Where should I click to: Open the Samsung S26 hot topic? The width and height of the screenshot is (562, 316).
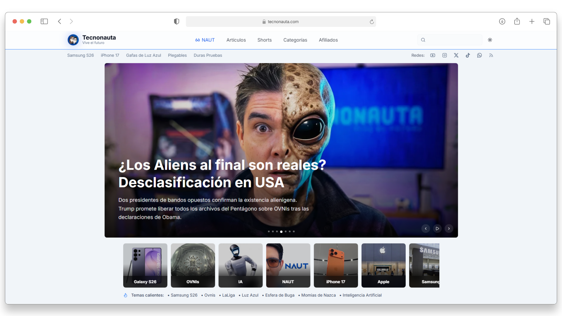(x=184, y=295)
